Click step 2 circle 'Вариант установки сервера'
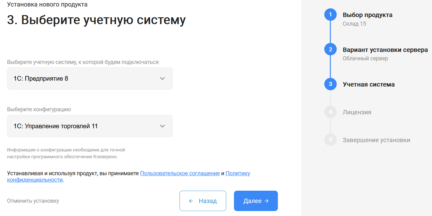 pos(330,49)
